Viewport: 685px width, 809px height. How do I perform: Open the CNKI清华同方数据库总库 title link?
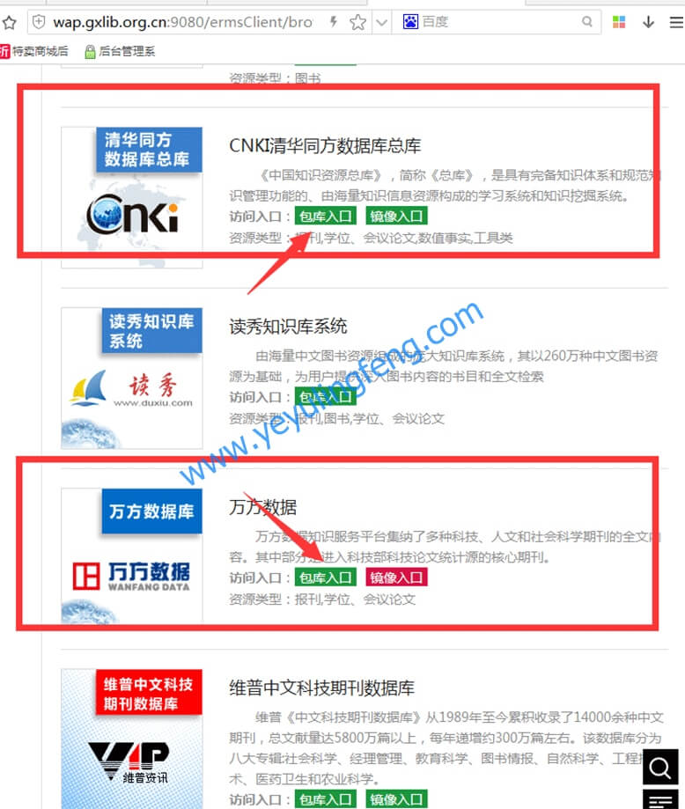[x=325, y=146]
